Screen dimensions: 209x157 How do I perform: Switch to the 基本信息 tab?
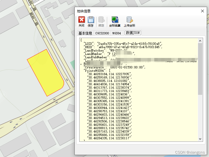click(85, 33)
